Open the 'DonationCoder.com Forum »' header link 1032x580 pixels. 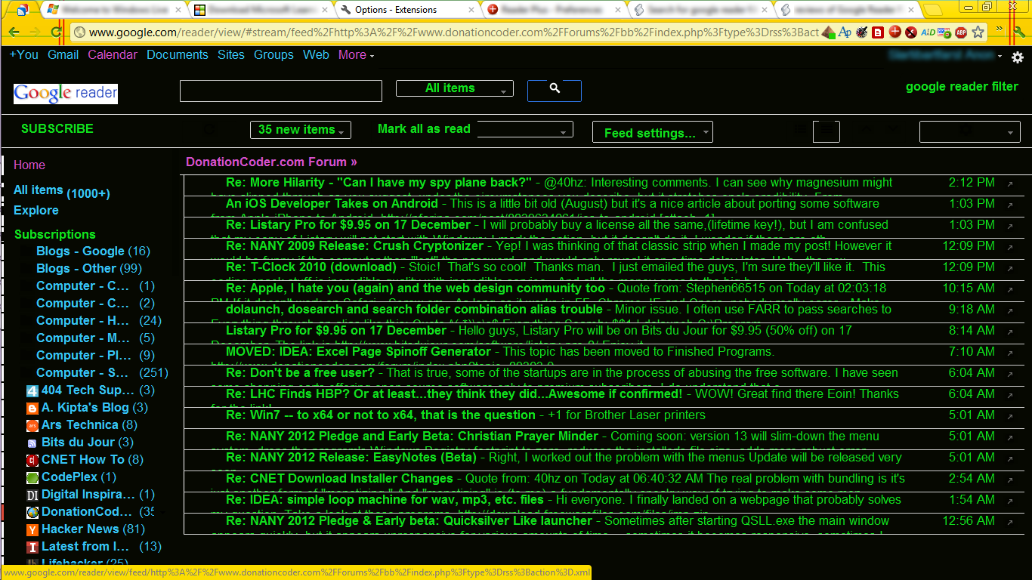[271, 162]
